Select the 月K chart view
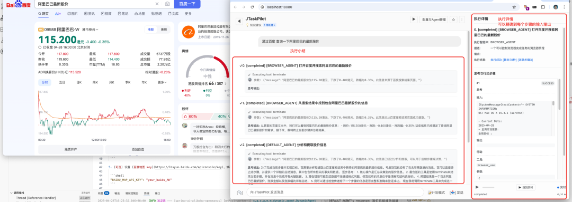Viewport: 572px width, 202px height. [111, 82]
